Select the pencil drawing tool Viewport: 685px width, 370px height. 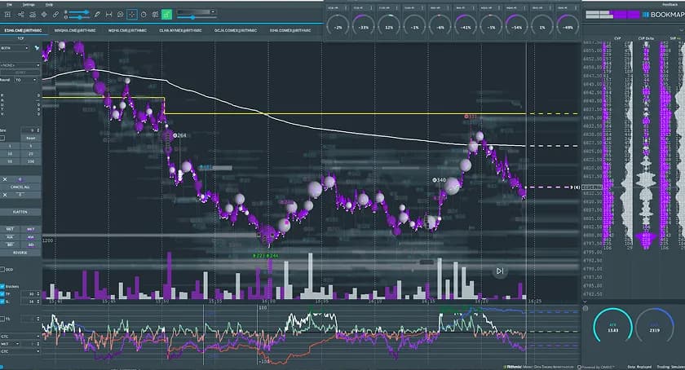pyautogui.click(x=97, y=15)
